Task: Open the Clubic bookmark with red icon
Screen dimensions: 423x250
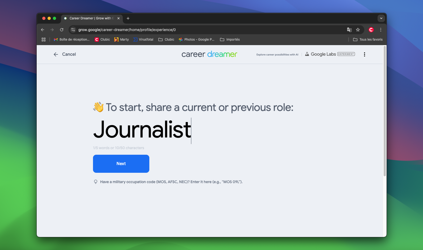Action: [x=102, y=40]
